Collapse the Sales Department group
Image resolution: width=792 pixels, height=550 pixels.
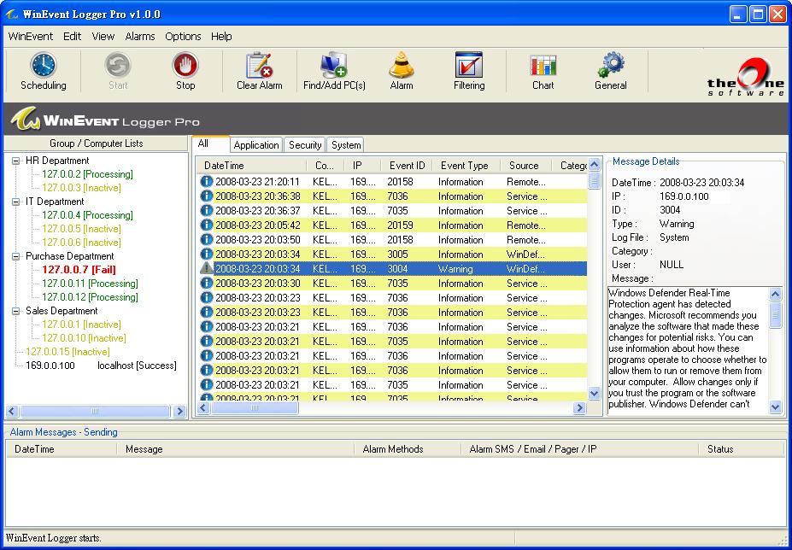point(16,311)
